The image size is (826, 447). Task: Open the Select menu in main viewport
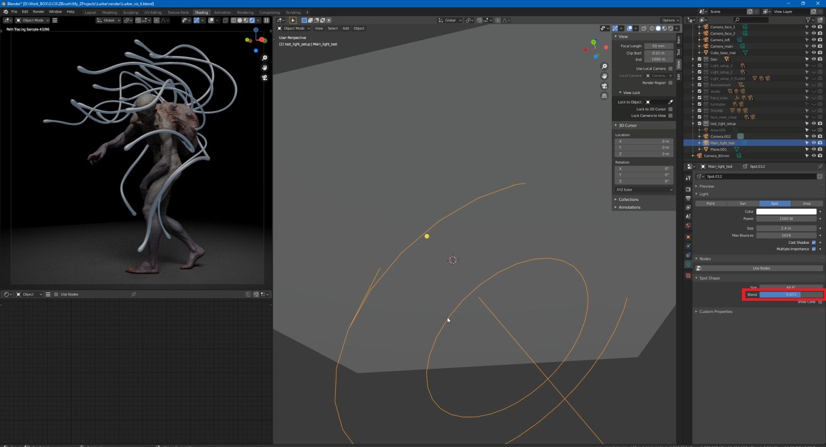point(333,28)
